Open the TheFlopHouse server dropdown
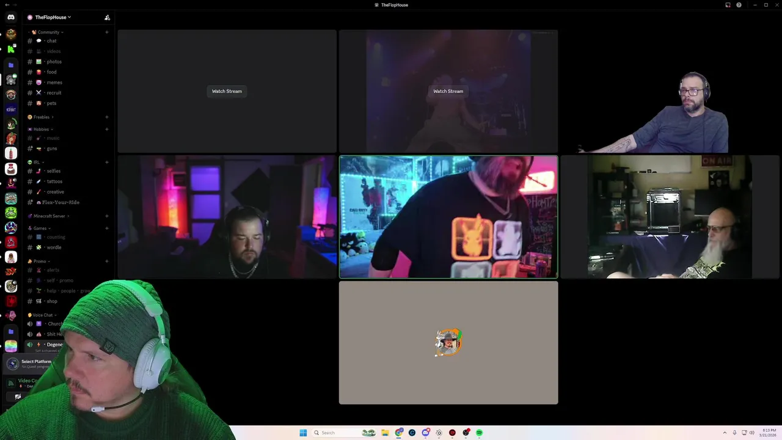Image resolution: width=782 pixels, height=440 pixels. coord(50,17)
